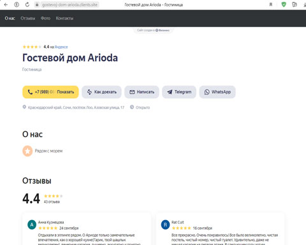The height and width of the screenshot is (245, 306).
Task: Click the Telegram paper plane icon
Action: [170, 92]
